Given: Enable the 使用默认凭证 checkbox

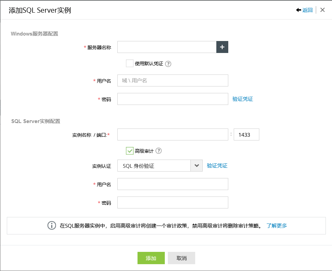Looking at the screenshot, I should 130,64.
